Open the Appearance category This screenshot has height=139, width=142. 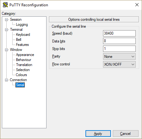coord(25,55)
